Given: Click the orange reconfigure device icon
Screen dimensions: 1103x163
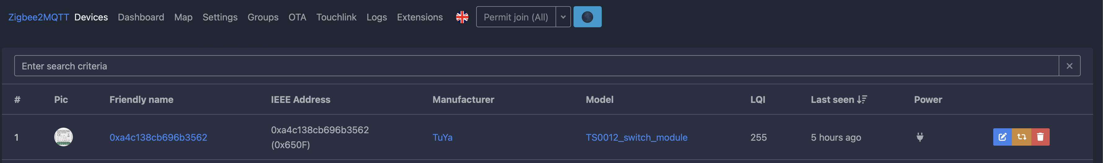Looking at the screenshot, I should pos(1022,137).
